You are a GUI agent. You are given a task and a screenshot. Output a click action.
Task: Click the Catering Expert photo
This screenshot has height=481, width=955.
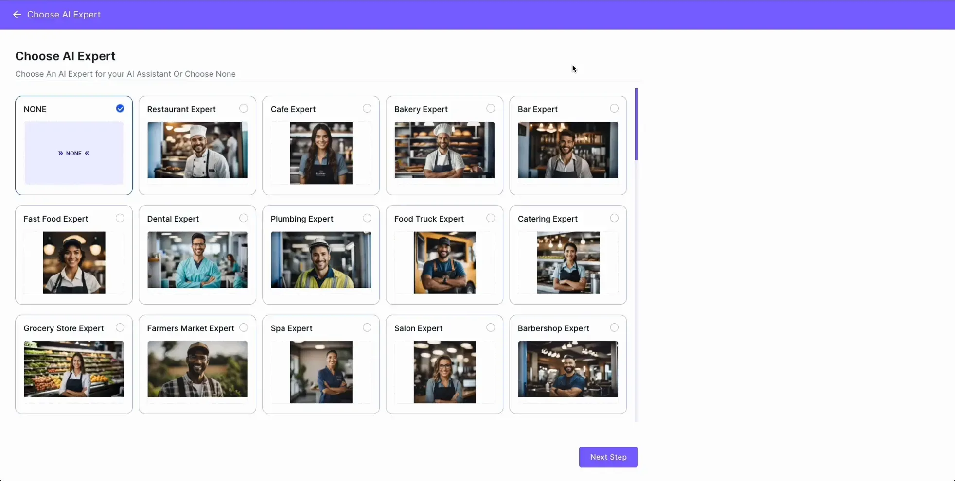(x=568, y=262)
